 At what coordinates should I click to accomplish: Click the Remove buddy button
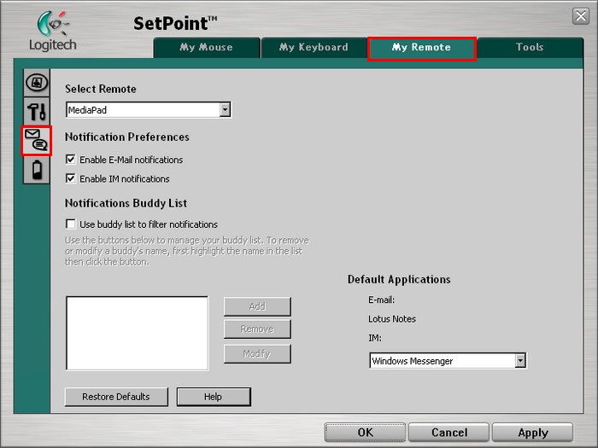point(257,329)
